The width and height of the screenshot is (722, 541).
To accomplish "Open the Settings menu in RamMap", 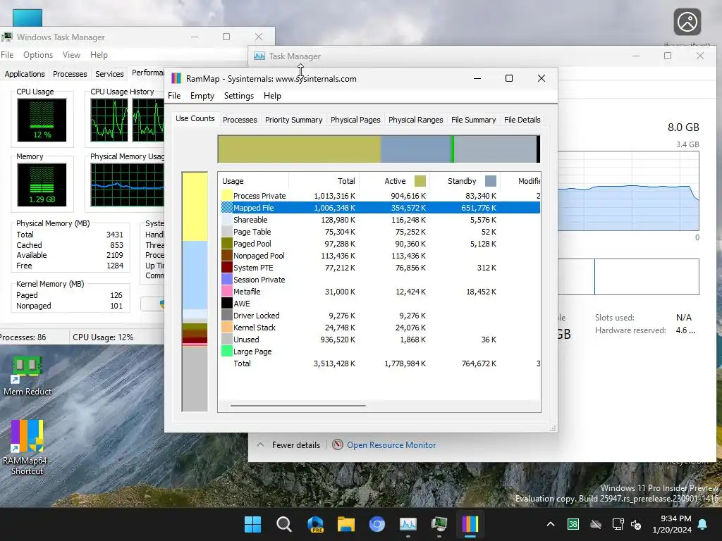I will point(238,96).
